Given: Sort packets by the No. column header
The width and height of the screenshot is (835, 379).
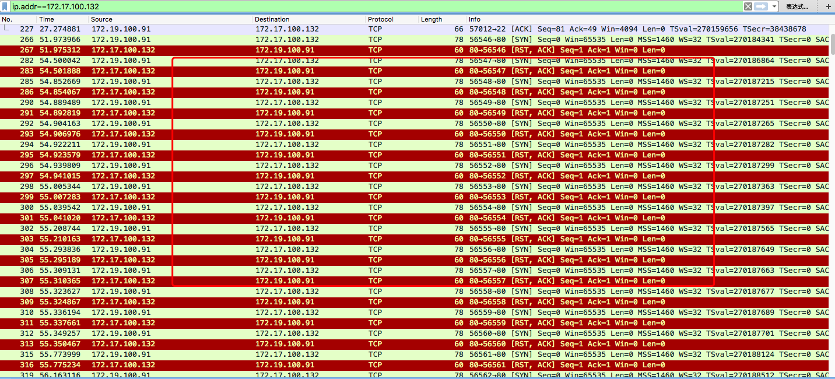Looking at the screenshot, I should coord(18,19).
